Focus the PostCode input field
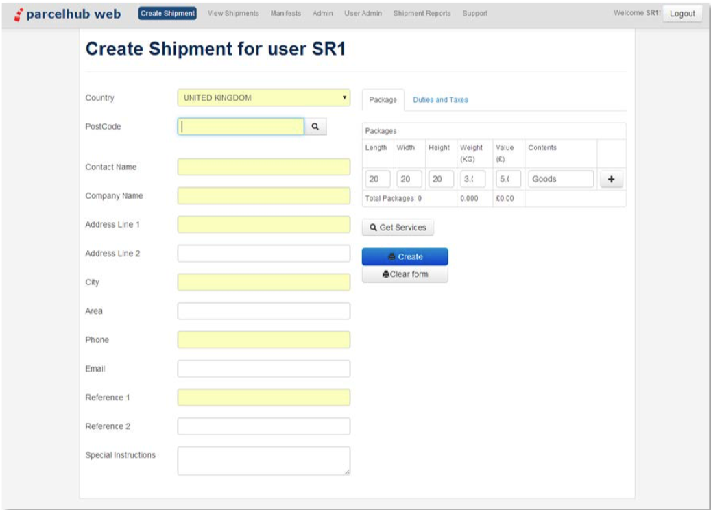711x510 pixels. point(241,127)
